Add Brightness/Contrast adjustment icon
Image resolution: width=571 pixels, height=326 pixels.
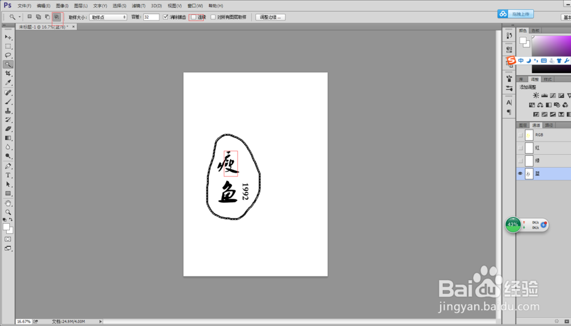[536, 95]
